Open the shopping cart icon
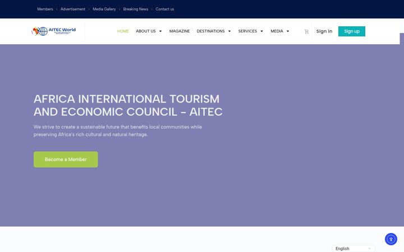 [306, 31]
